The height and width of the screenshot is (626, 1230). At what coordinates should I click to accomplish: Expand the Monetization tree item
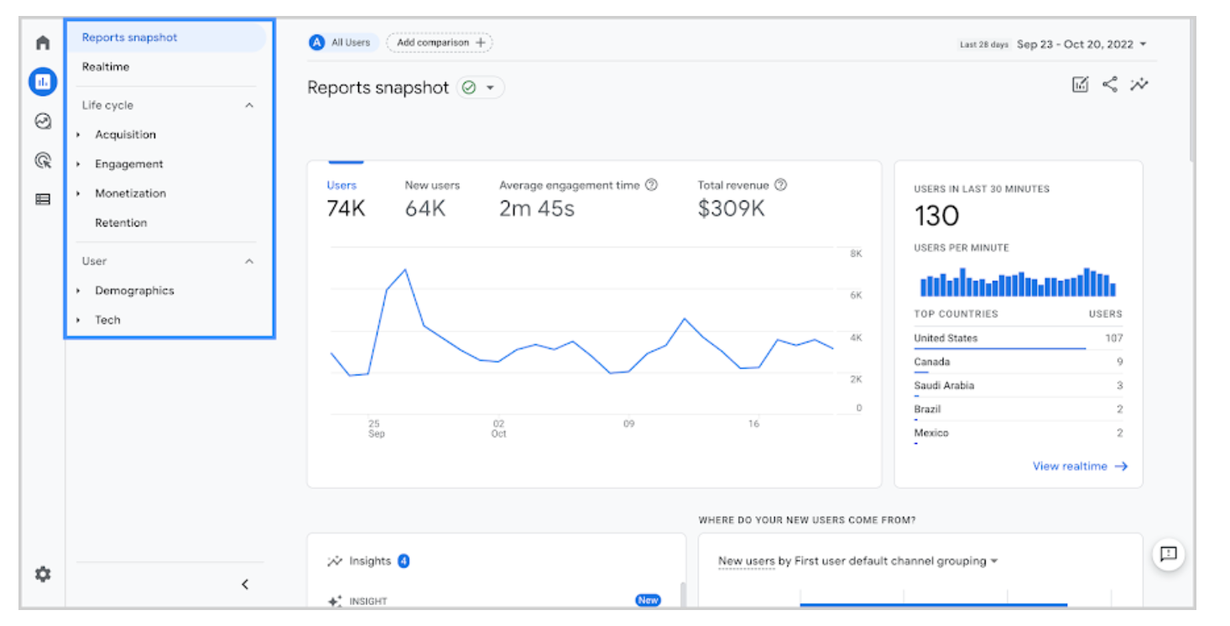point(78,193)
